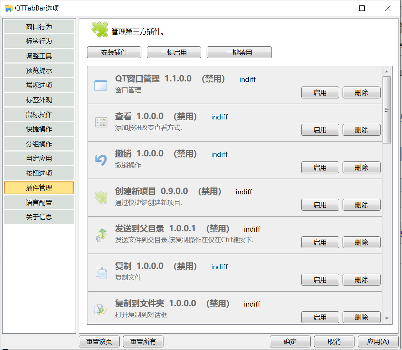Enable the 查看 plugin

pyautogui.click(x=320, y=130)
